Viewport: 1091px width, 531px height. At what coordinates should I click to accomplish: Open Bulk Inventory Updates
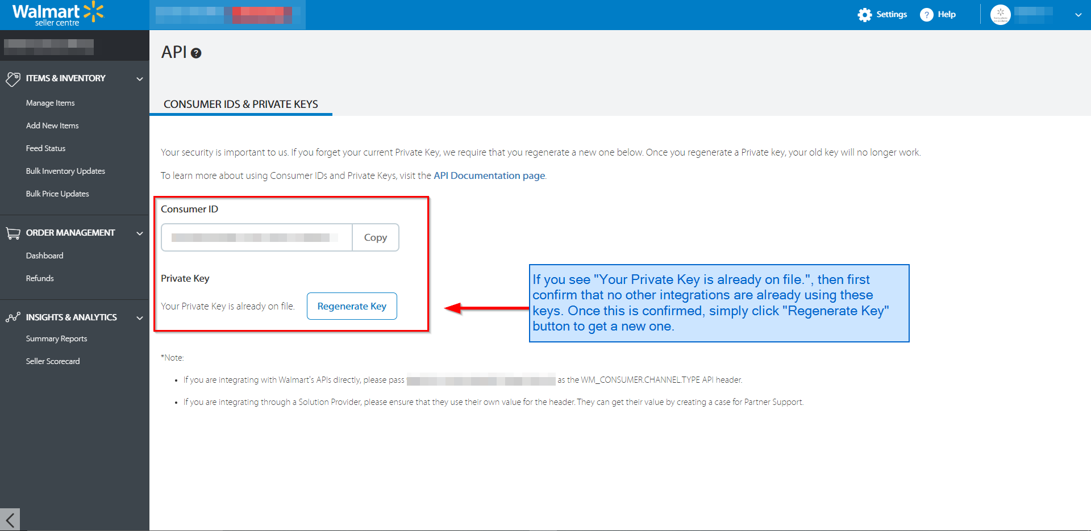(x=65, y=171)
